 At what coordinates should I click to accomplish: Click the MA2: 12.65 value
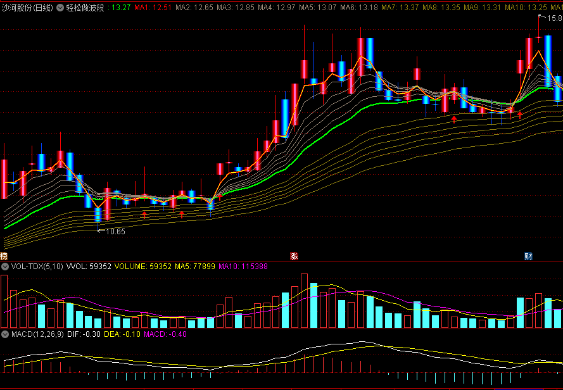(194, 8)
